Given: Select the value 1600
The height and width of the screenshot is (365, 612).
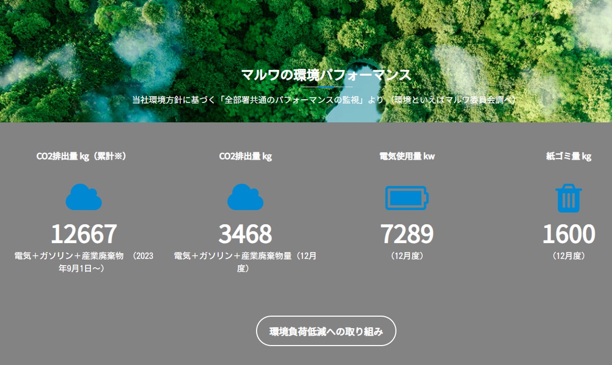Looking at the screenshot, I should tap(568, 234).
